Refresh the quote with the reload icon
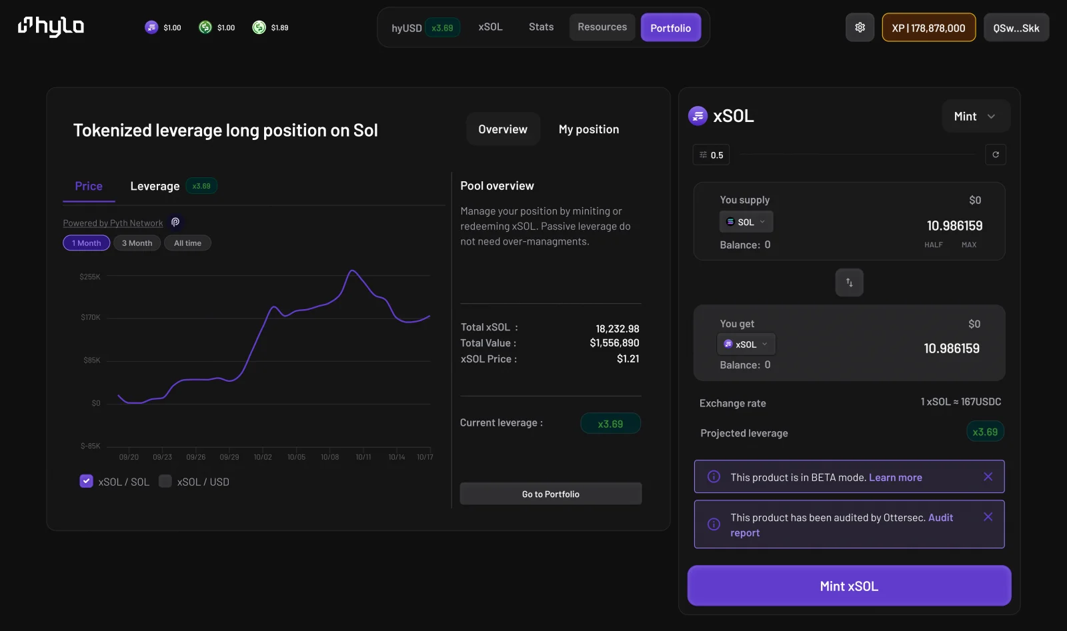Screen dimensions: 1067x631 996,155
